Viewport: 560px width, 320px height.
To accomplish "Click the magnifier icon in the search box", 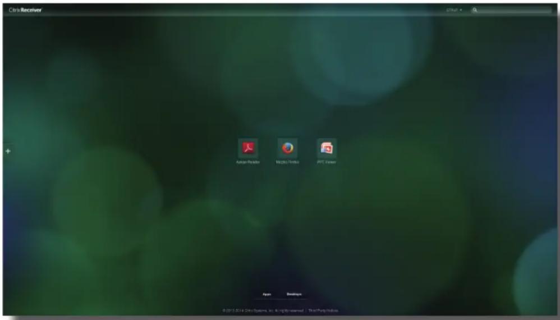I will pos(475,10).
